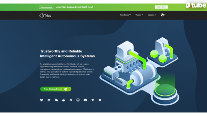Click 'Join Trias Airdrop Event Right Now!' text

tap(75, 7)
